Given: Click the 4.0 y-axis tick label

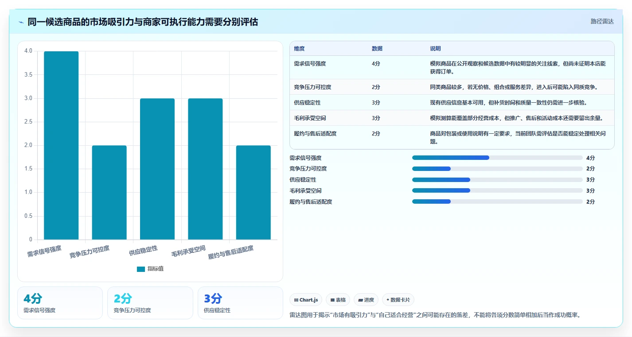Looking at the screenshot, I should 28,51.
